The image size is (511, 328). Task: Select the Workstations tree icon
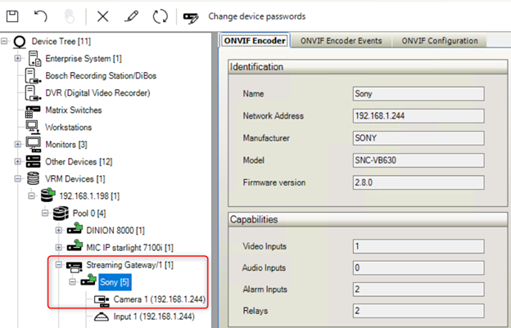tap(34, 127)
